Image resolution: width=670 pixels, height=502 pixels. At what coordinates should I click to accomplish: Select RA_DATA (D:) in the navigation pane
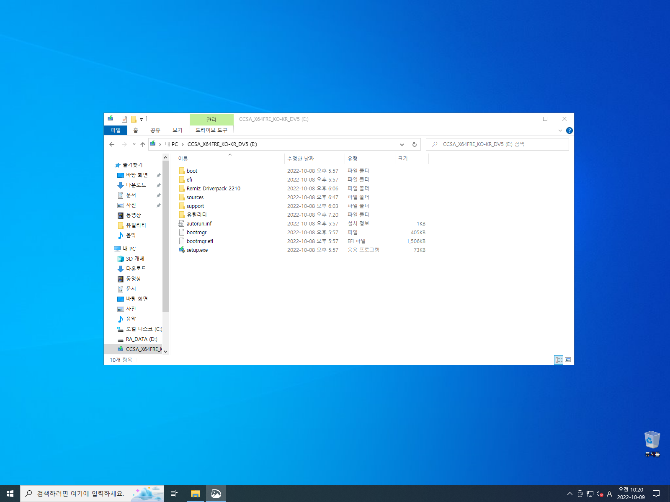142,339
